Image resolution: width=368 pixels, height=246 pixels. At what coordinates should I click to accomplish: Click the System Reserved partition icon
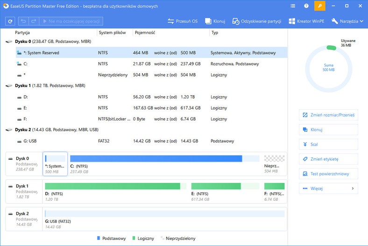pos(19,53)
